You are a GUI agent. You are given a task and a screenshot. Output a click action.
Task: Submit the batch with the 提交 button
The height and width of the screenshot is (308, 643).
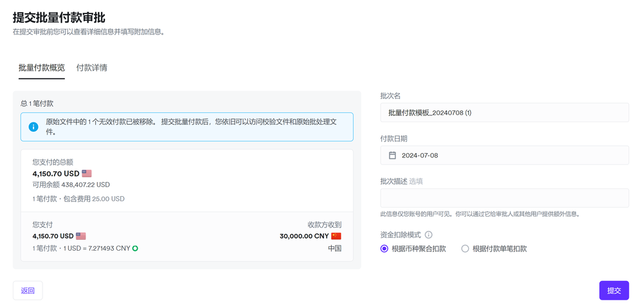coord(613,291)
